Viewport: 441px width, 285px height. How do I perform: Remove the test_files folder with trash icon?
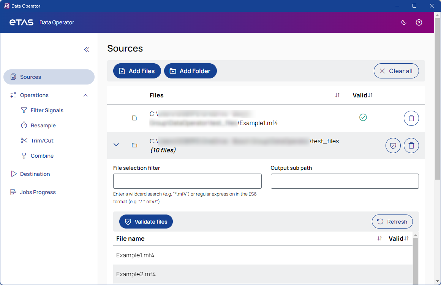[x=411, y=146]
